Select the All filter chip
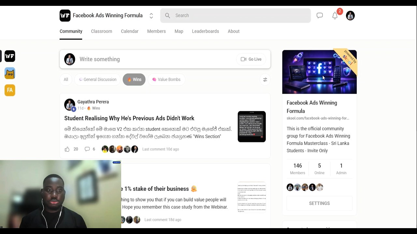The height and width of the screenshot is (234, 417). 66,79
